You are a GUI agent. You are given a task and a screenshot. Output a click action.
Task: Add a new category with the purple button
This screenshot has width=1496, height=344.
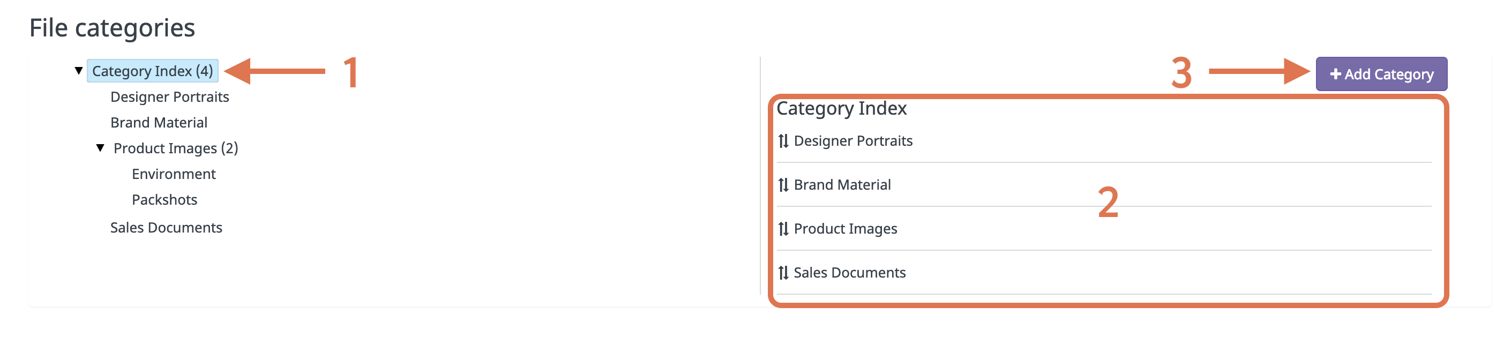tap(1381, 74)
